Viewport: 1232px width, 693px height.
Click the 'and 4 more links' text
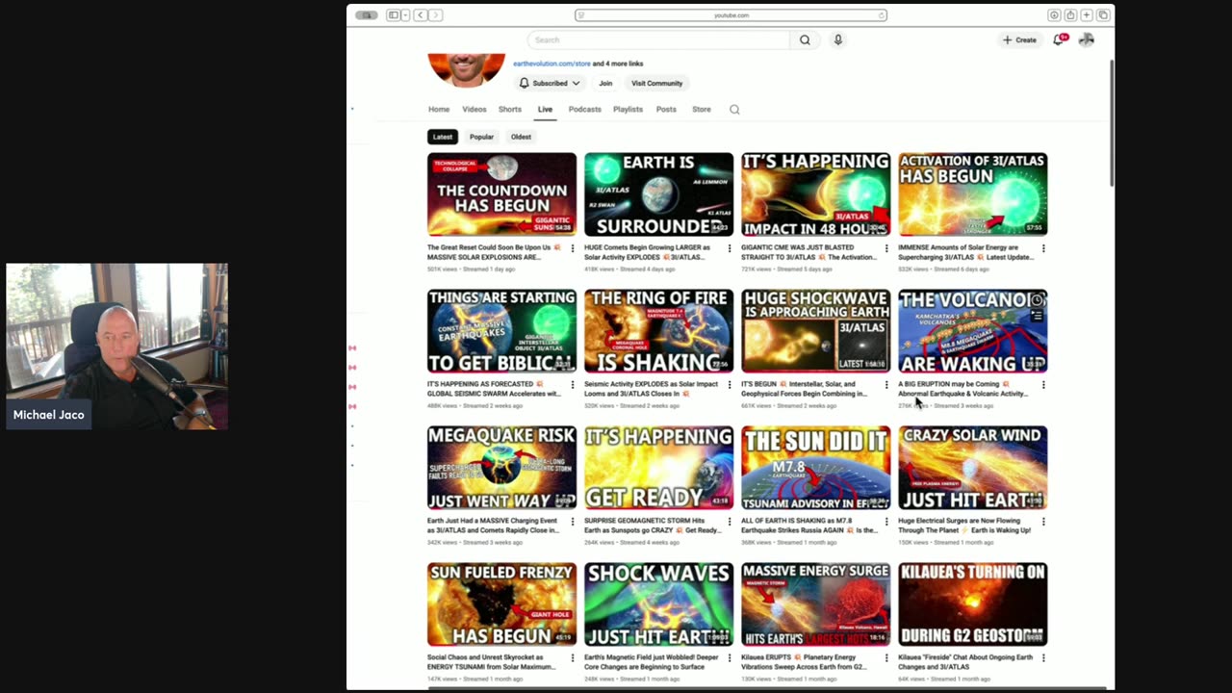(618, 64)
